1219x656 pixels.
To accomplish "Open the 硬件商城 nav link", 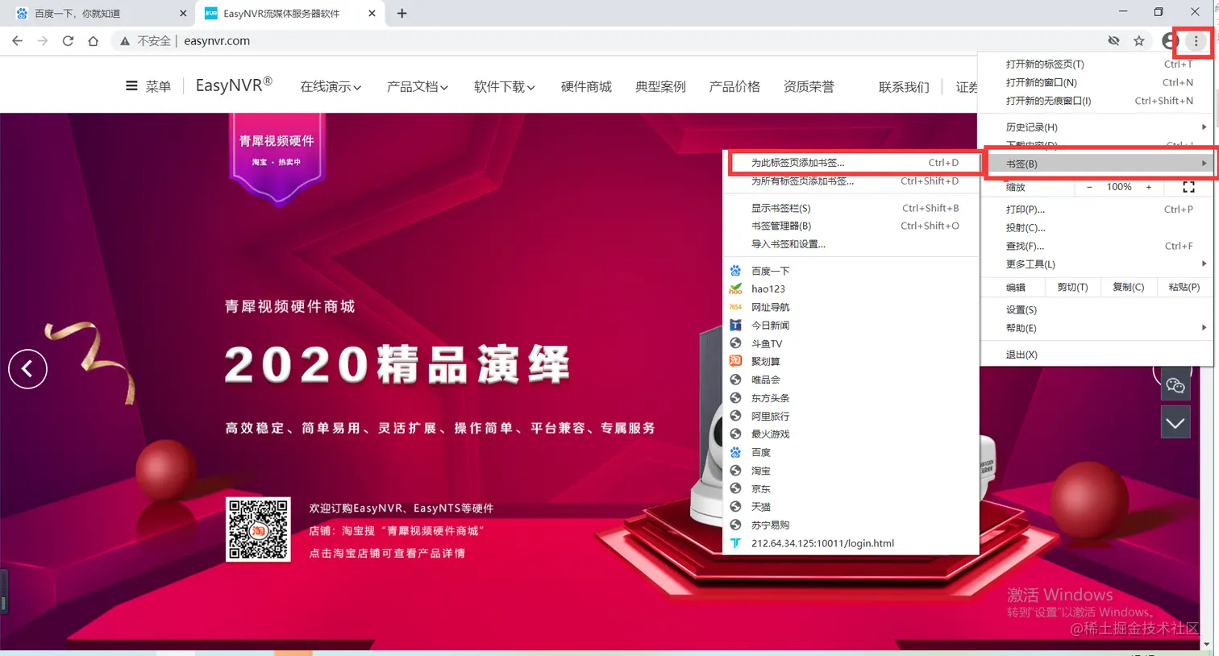I will pos(586,86).
